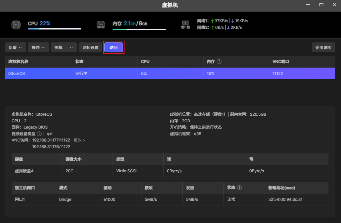Open 网桥设置 bridge settings
The height and width of the screenshot is (223, 341).
pyautogui.click(x=91, y=48)
